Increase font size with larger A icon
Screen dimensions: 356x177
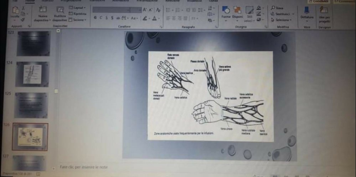click(x=145, y=10)
